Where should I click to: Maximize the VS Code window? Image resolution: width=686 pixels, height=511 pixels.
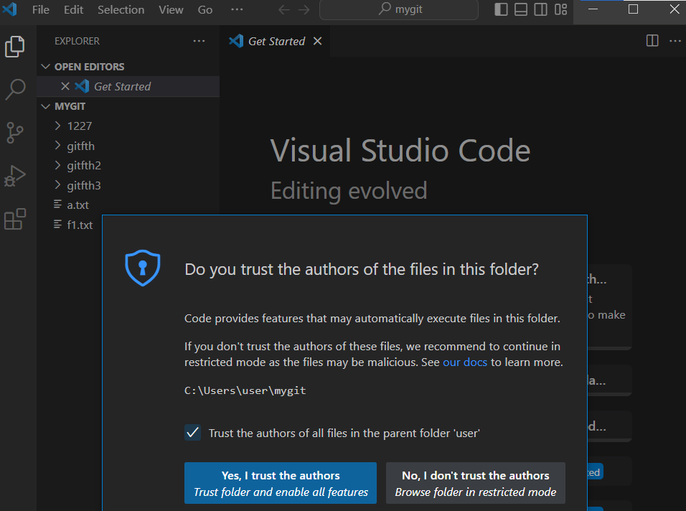point(633,9)
